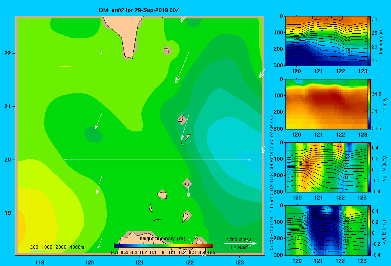The image size is (391, 266).
Task: Open the salinity depth section panel
Action: pos(326,104)
